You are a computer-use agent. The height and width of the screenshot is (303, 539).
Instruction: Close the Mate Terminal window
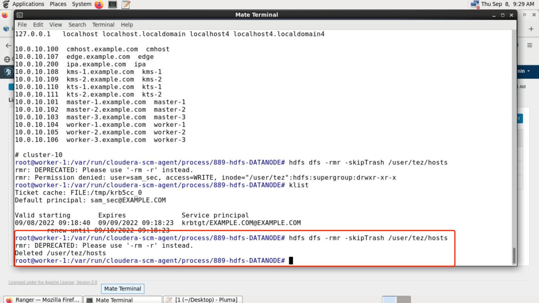[511, 15]
